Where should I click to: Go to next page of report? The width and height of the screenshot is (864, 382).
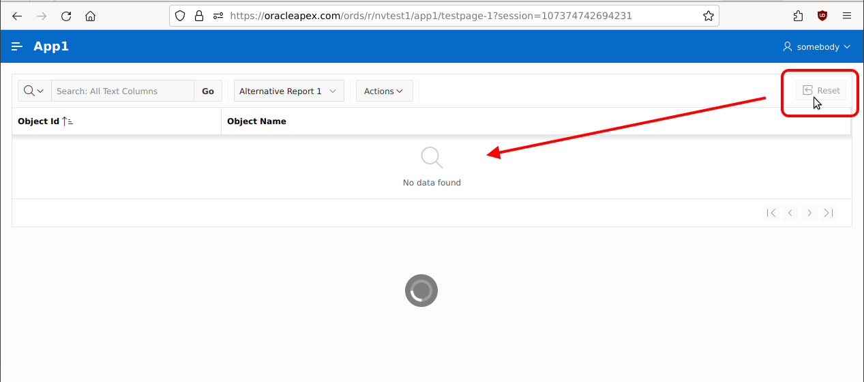(x=809, y=213)
